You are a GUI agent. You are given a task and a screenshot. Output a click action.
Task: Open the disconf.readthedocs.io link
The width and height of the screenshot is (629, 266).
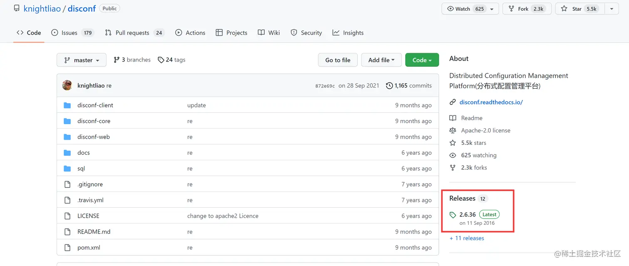point(491,102)
